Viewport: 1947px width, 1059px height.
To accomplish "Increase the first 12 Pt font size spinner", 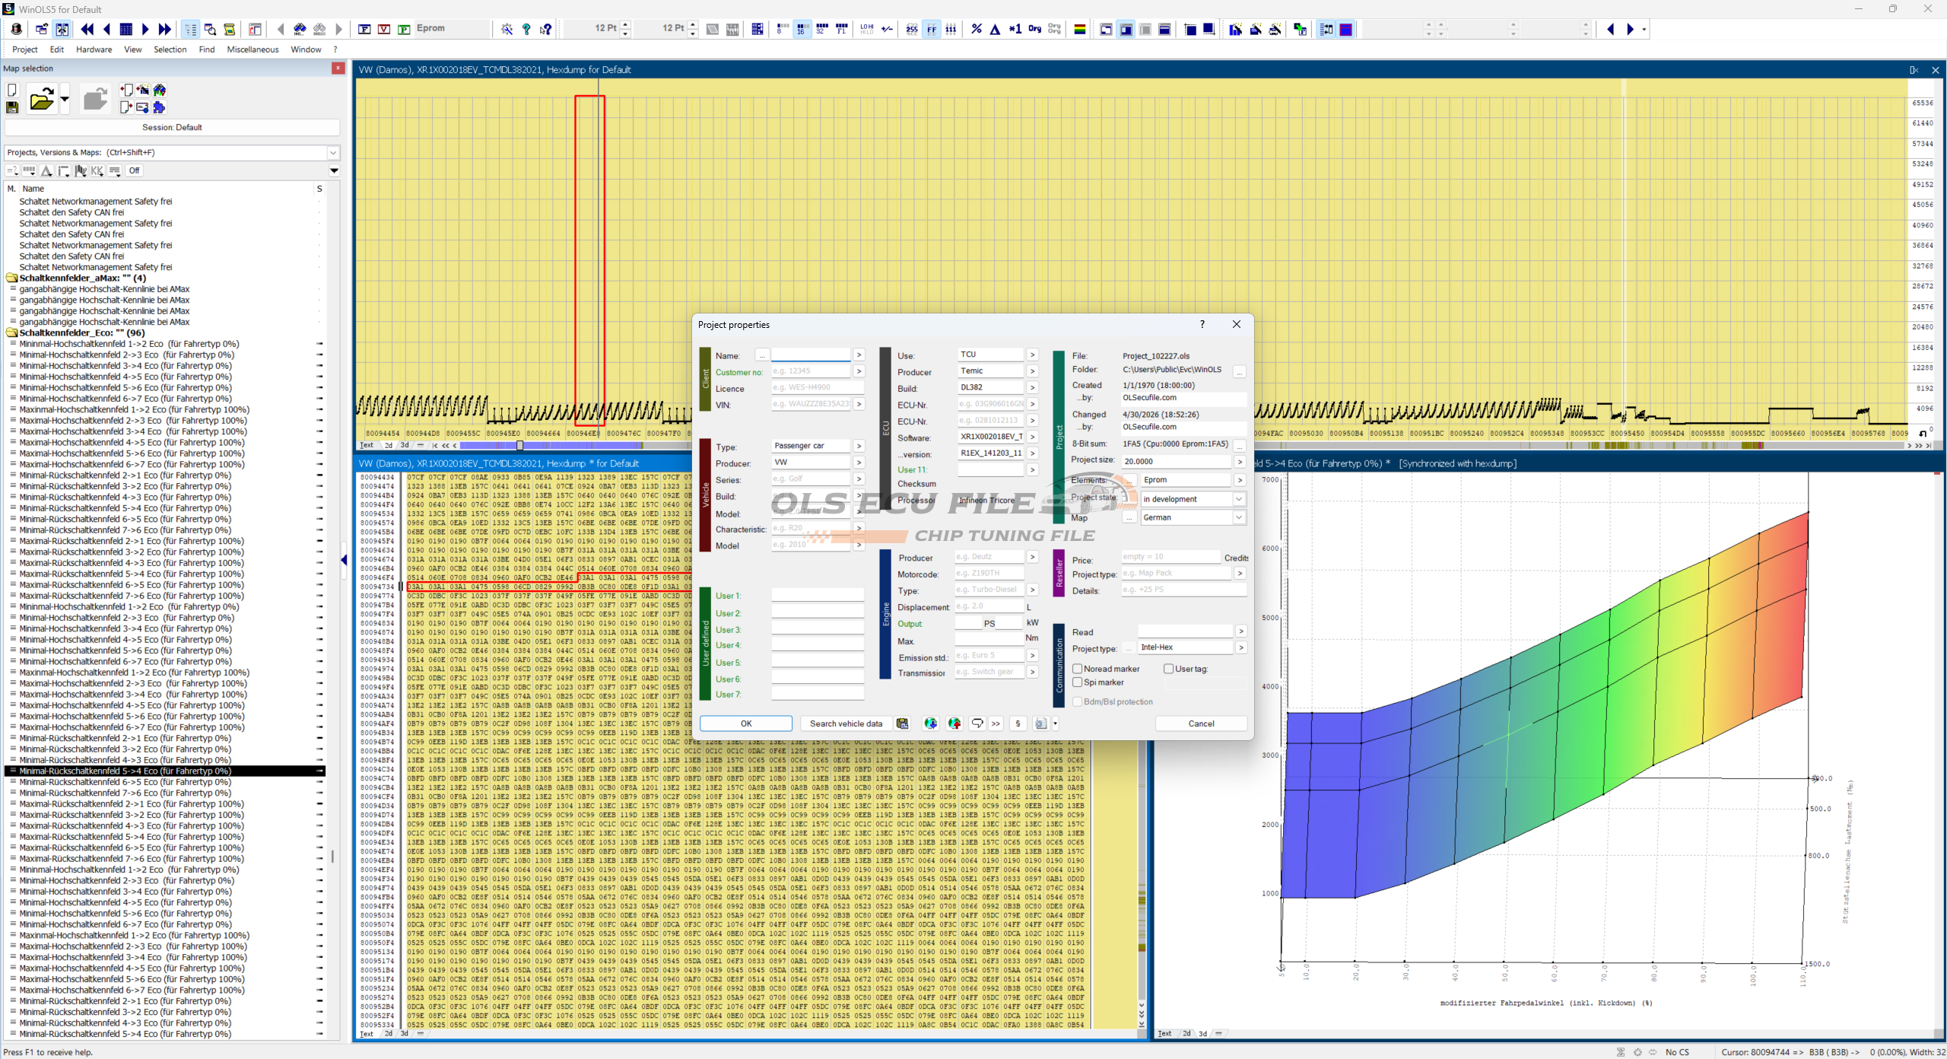I will (x=625, y=25).
